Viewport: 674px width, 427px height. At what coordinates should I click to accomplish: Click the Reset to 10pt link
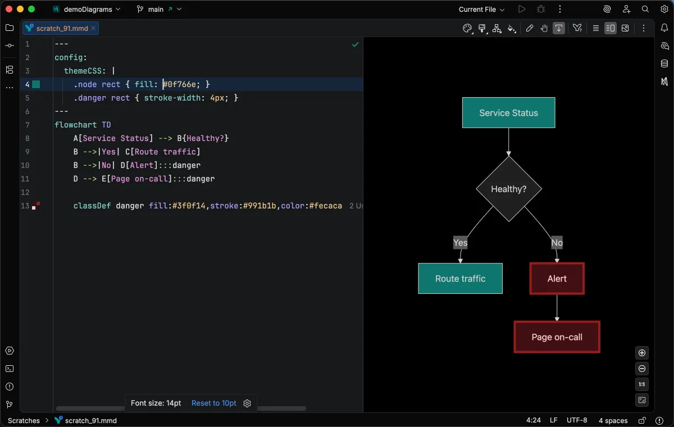pyautogui.click(x=213, y=403)
